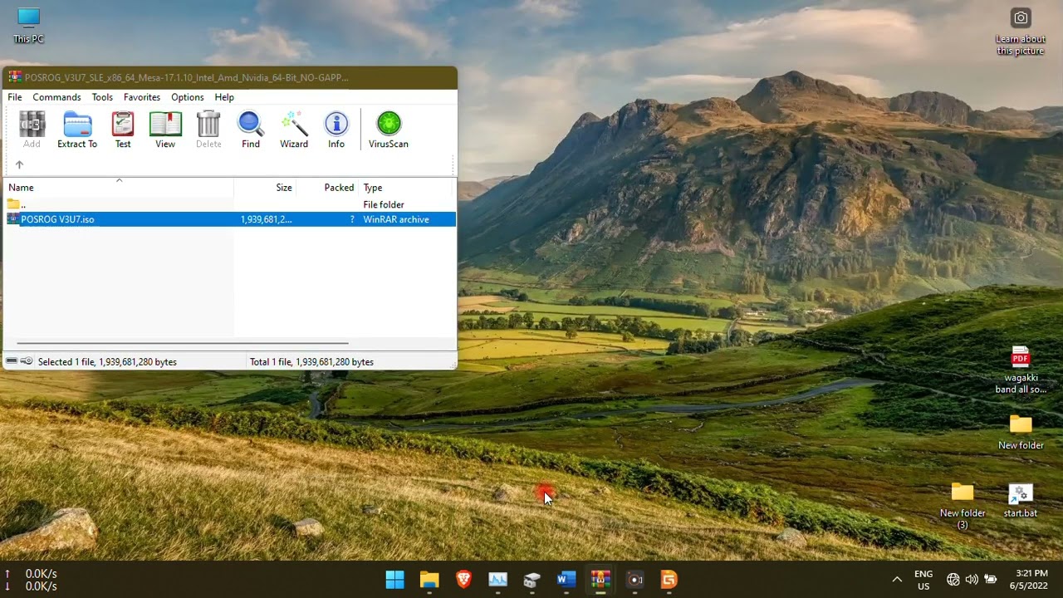Open the taskbar app next to Word

(532, 580)
